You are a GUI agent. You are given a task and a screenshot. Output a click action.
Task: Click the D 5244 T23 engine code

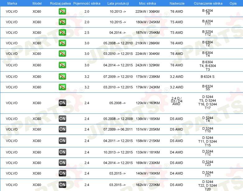coord(208,163)
